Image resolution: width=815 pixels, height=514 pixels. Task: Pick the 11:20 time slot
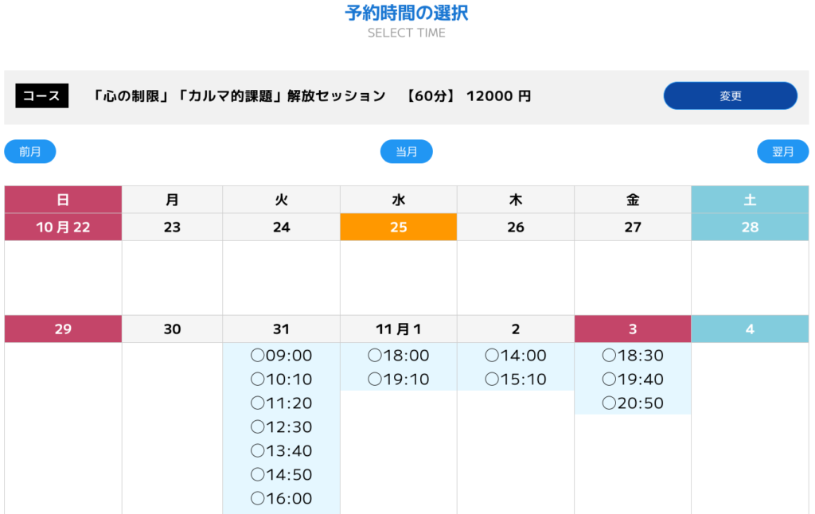pyautogui.click(x=281, y=403)
